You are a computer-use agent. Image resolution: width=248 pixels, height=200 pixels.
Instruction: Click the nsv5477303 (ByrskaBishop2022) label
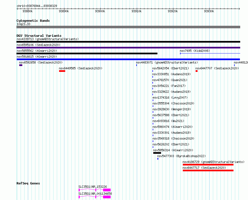(181, 156)
